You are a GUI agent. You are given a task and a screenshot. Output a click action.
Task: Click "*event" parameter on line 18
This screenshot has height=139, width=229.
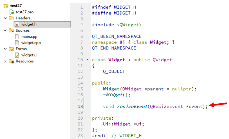pyautogui.click(x=194, y=106)
